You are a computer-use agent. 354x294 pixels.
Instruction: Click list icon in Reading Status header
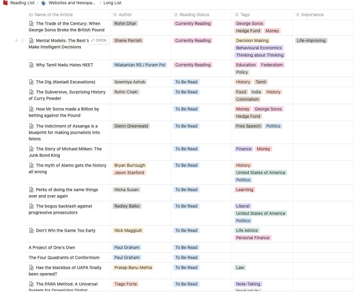(175, 15)
